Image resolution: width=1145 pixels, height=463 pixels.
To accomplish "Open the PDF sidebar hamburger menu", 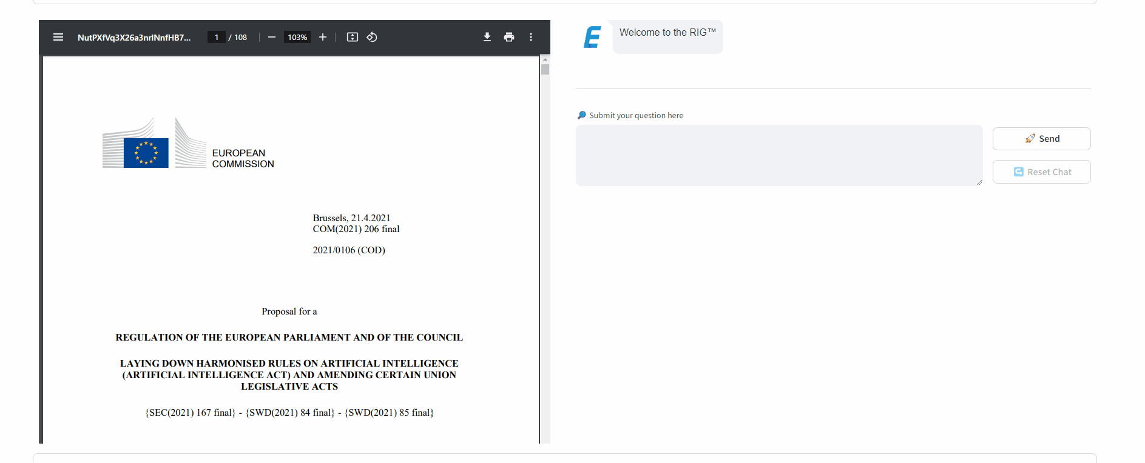I will [x=58, y=37].
